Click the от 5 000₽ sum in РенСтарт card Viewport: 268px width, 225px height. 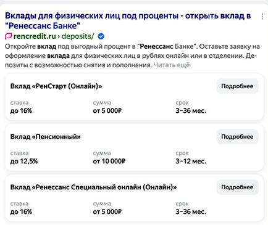pyautogui.click(x=107, y=111)
